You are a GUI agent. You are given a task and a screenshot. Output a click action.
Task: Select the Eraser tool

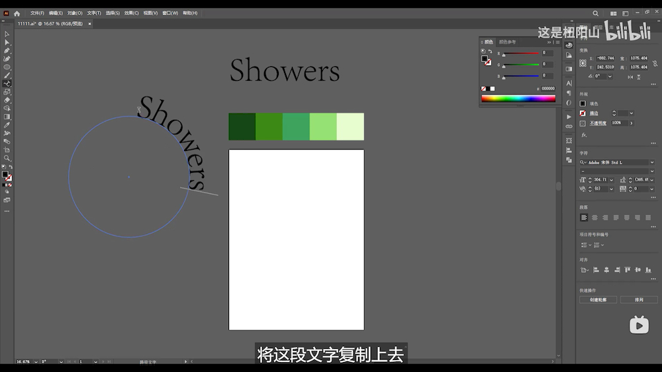pos(7,100)
